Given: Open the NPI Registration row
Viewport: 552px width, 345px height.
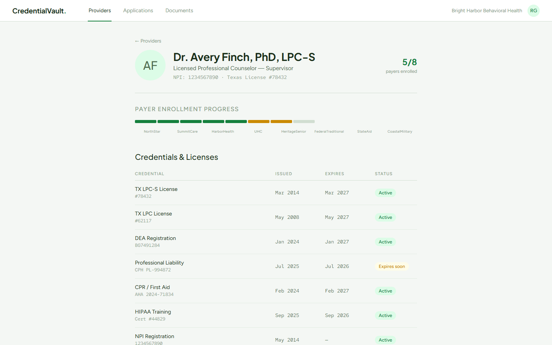Looking at the screenshot, I should pos(276,337).
